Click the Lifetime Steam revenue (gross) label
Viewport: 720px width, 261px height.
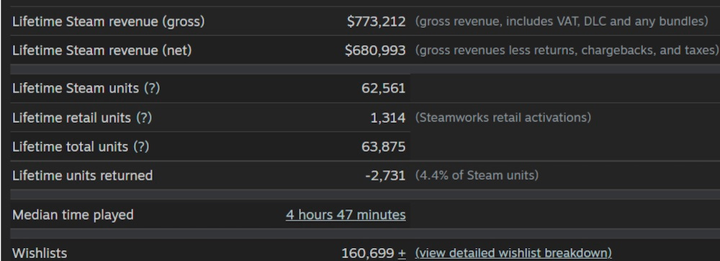pyautogui.click(x=109, y=22)
